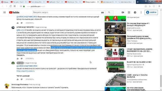Open a new browser tab with plus
Image resolution: width=162 pixels, height=91 pixels.
point(138,2)
